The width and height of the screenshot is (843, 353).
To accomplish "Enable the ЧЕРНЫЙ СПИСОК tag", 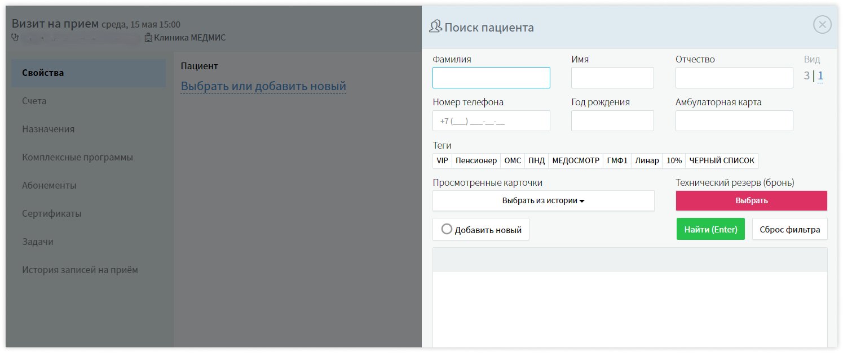I will point(722,160).
